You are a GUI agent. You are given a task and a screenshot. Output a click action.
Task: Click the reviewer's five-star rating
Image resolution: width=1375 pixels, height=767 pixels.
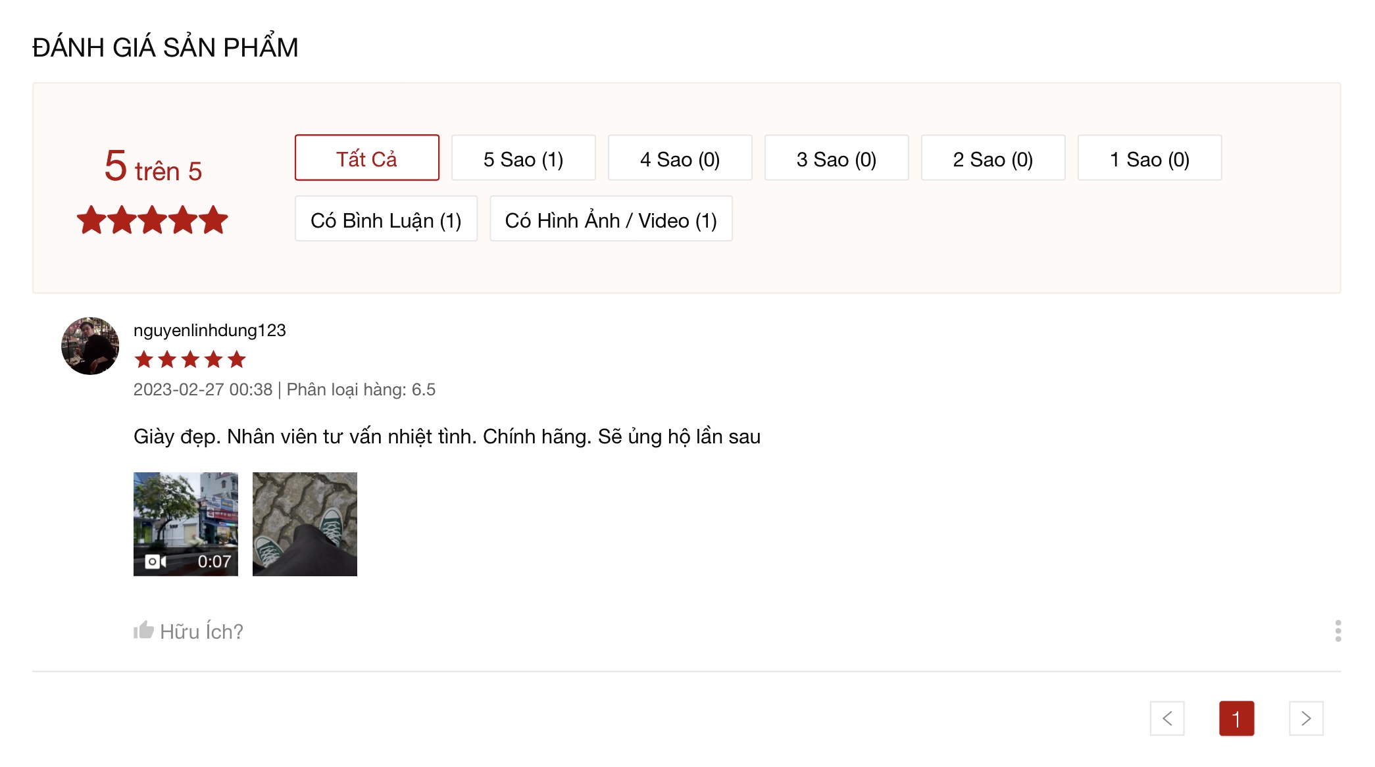(x=190, y=360)
